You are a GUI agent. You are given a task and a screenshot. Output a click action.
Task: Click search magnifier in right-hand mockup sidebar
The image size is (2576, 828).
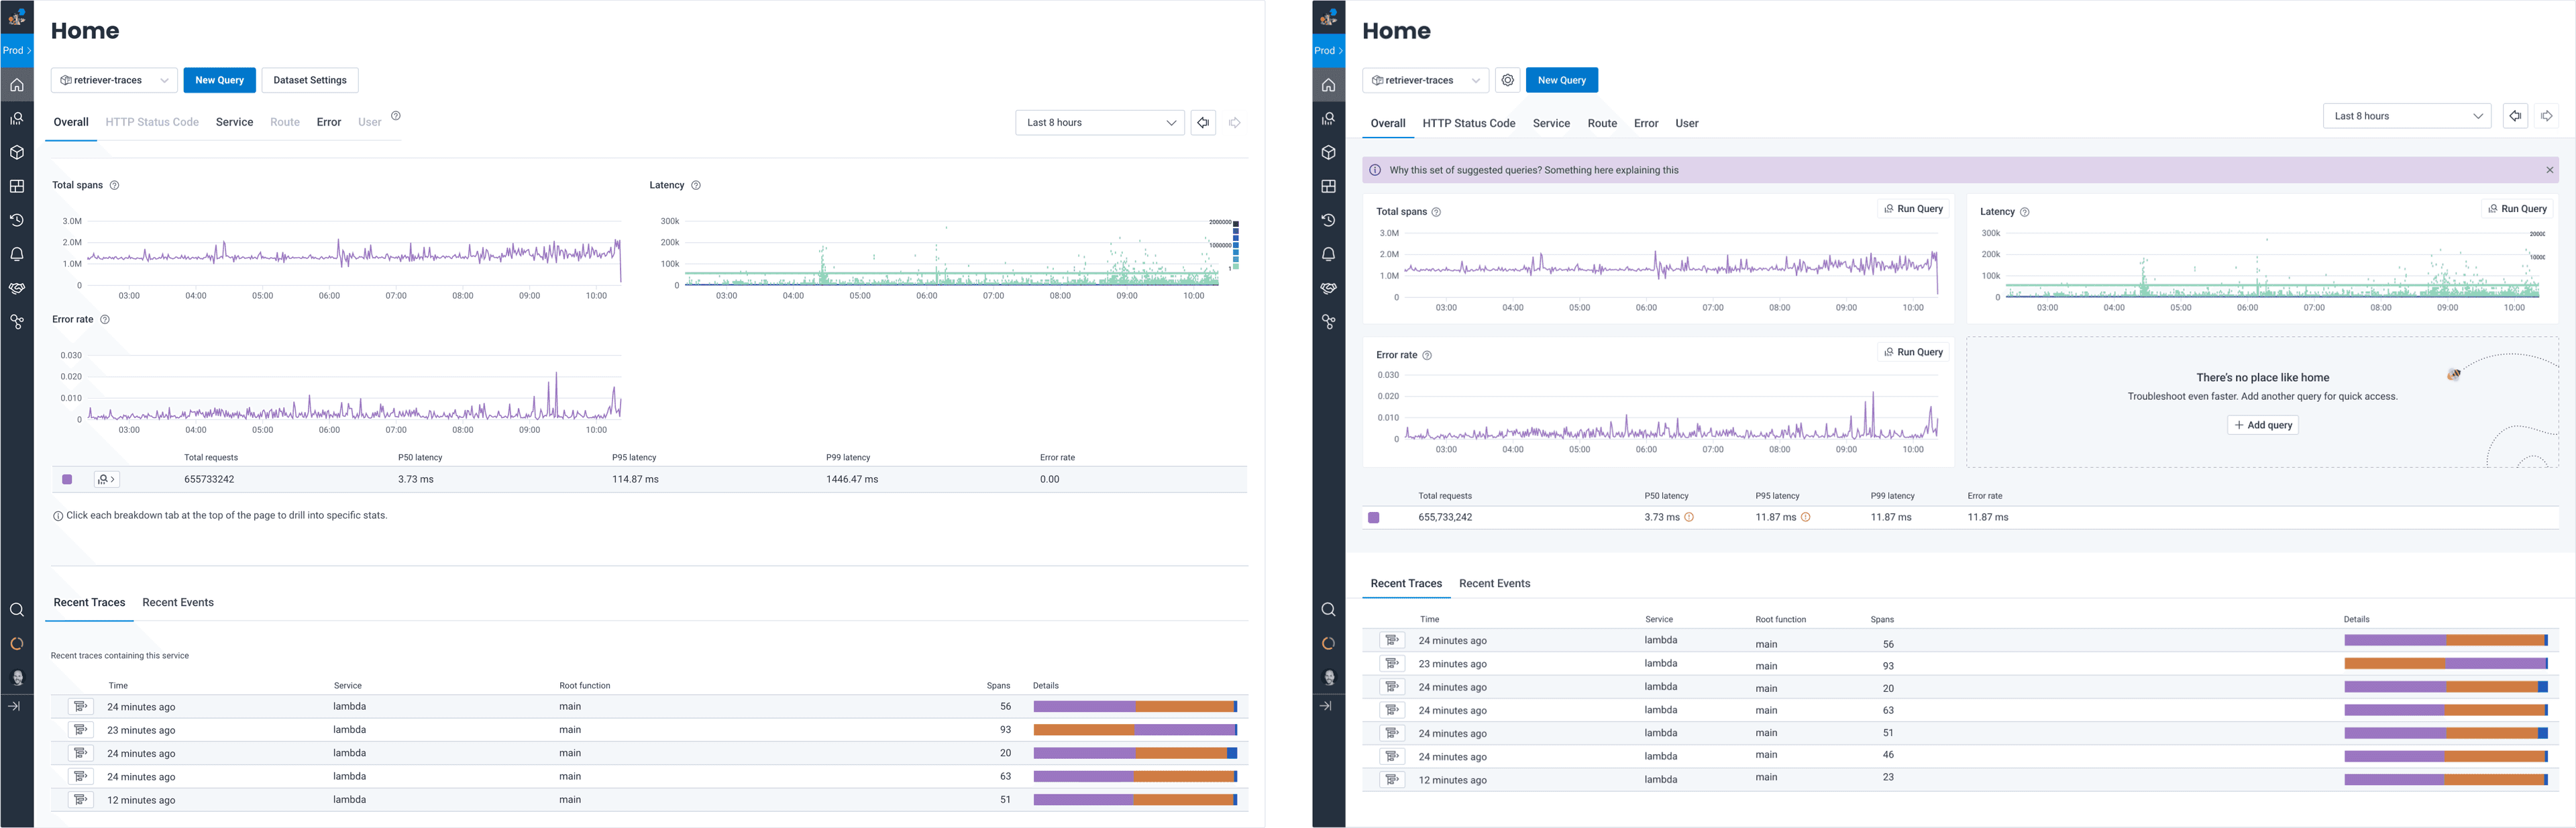pos(1328,610)
